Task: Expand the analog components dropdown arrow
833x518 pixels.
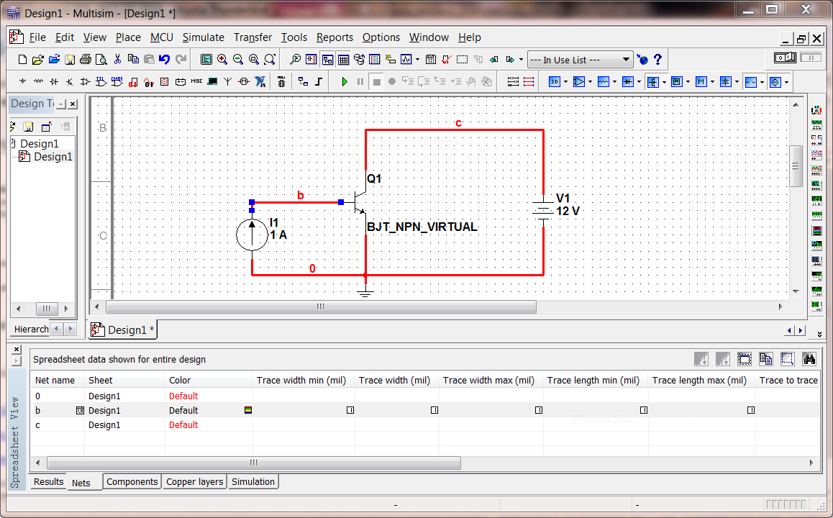Action: [590, 82]
